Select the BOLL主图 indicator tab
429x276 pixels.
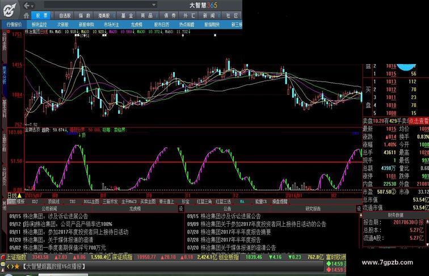click(91, 202)
